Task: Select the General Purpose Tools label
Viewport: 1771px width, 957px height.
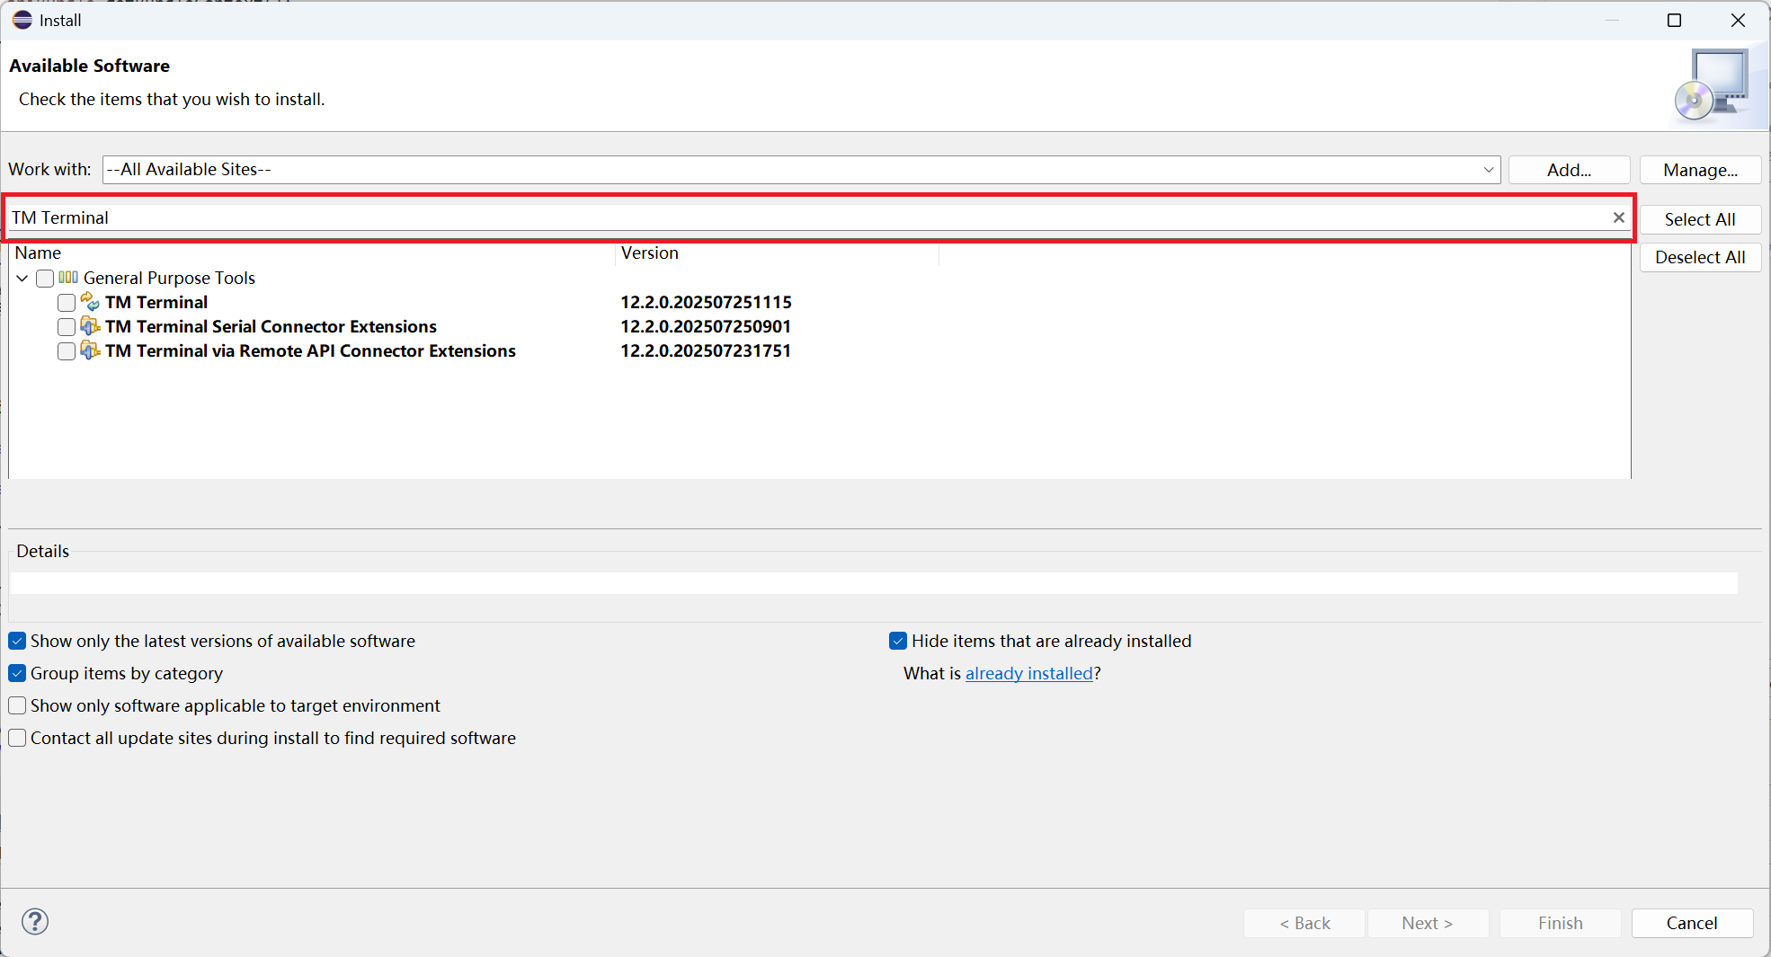Action: [x=169, y=278]
